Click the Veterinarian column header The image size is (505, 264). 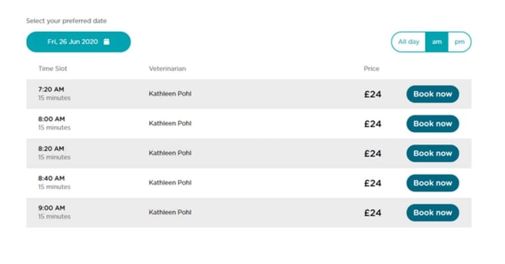click(167, 69)
